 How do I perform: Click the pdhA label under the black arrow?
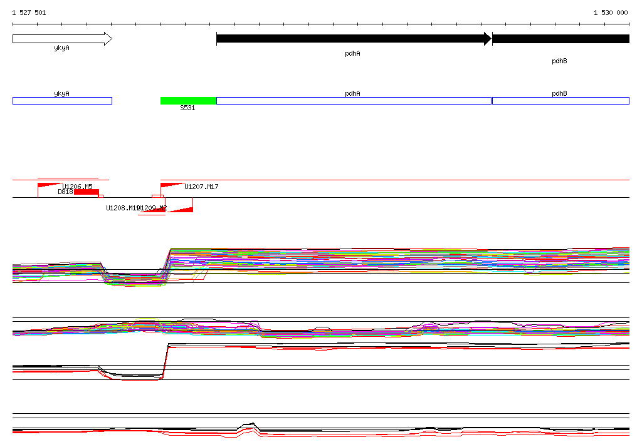pyautogui.click(x=352, y=54)
